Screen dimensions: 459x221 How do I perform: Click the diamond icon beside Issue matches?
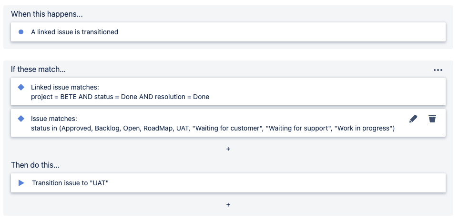21,118
